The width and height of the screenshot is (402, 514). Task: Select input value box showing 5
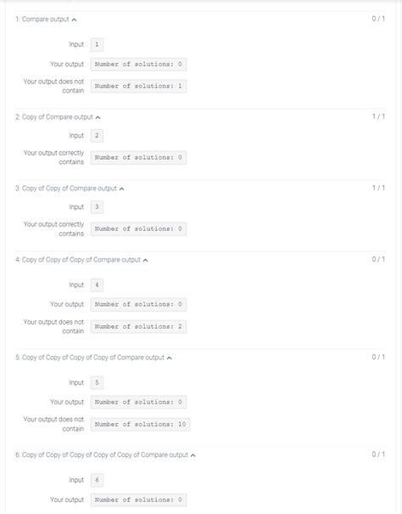[97, 382]
